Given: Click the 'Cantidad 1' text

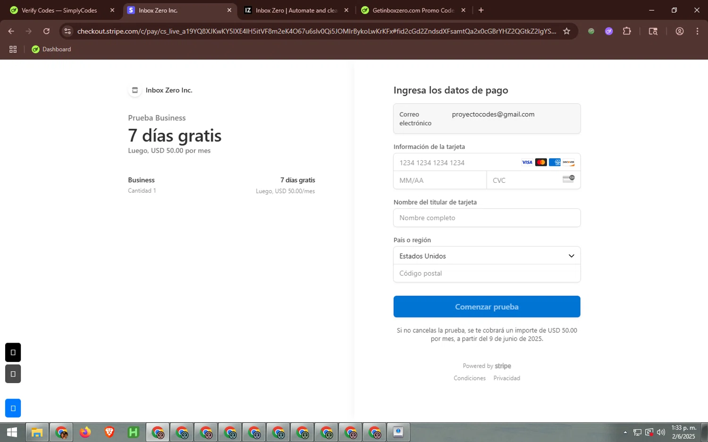Looking at the screenshot, I should point(142,190).
